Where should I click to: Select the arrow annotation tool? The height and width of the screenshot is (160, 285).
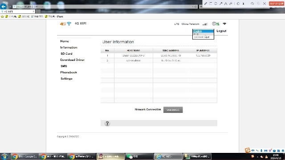tap(221, 4)
